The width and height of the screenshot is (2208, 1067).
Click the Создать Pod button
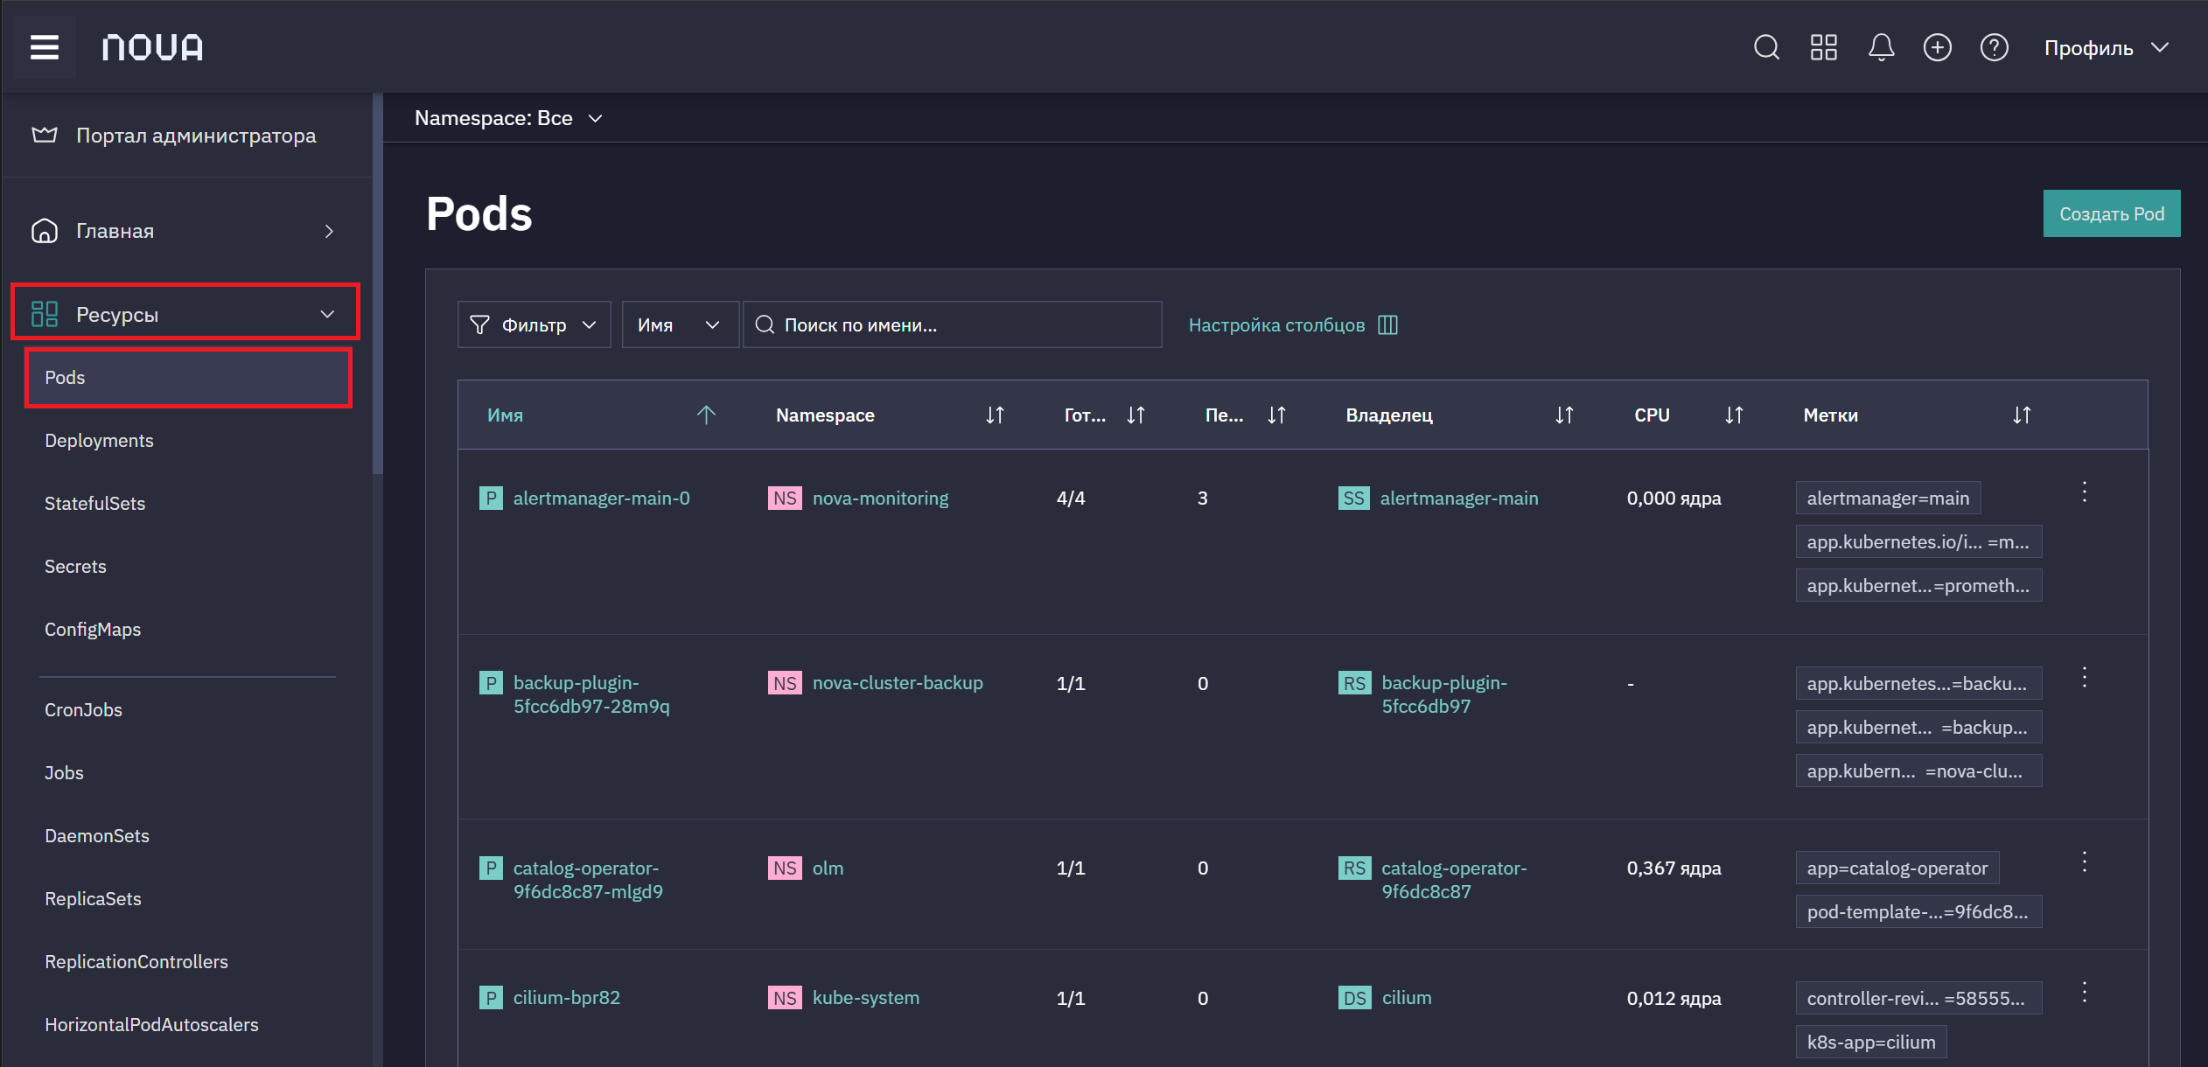coord(2111,213)
